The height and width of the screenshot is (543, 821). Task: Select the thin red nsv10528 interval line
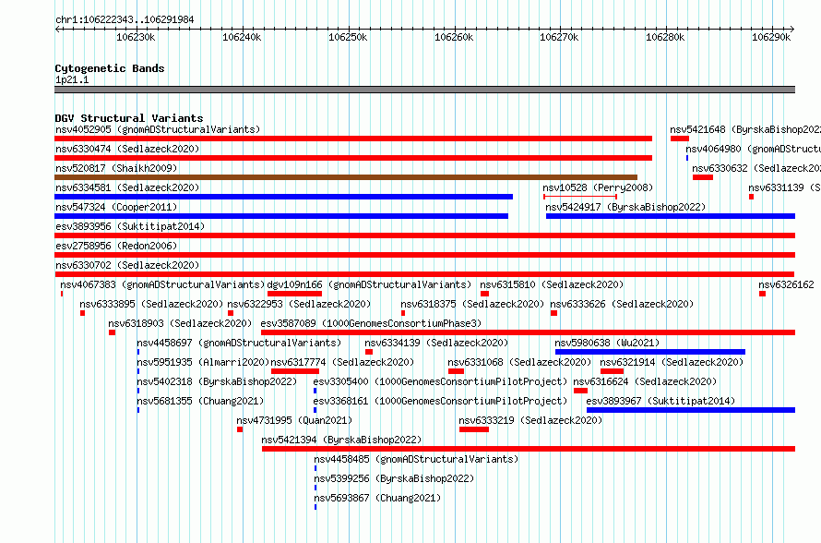pyautogui.click(x=580, y=197)
